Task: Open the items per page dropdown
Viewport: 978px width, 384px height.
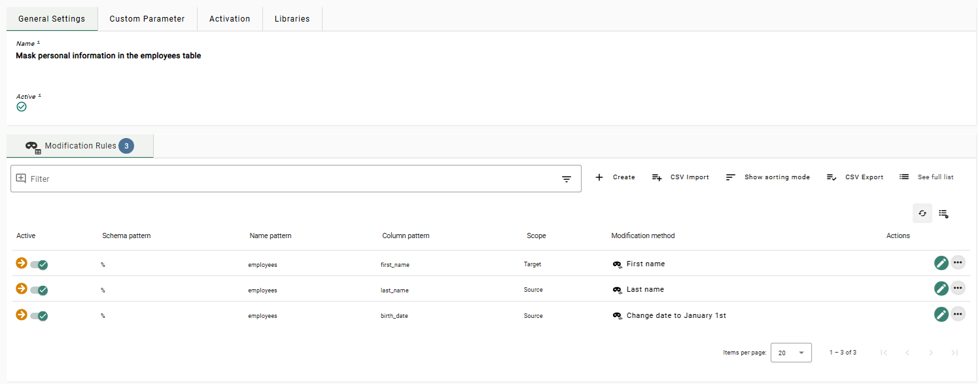Action: (791, 352)
